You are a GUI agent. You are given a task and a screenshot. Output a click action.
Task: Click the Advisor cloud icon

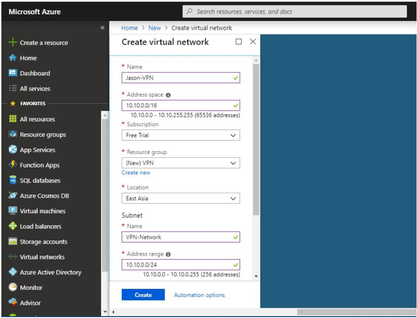pos(12,303)
